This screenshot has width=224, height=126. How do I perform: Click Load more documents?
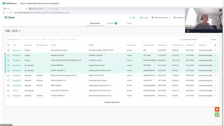pyautogui.click(x=112, y=102)
